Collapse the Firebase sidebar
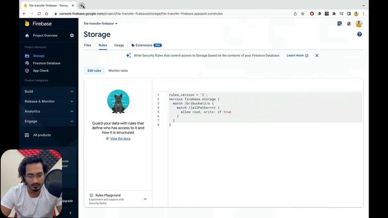Image resolution: width=388 pixels, height=218 pixels. point(70,213)
